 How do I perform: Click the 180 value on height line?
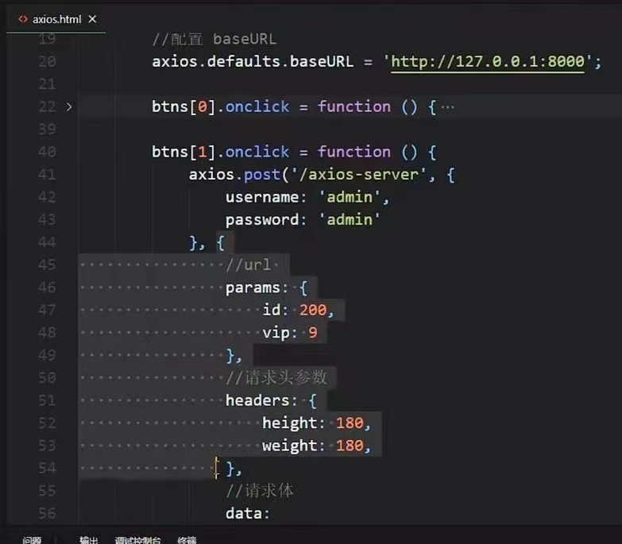click(350, 423)
